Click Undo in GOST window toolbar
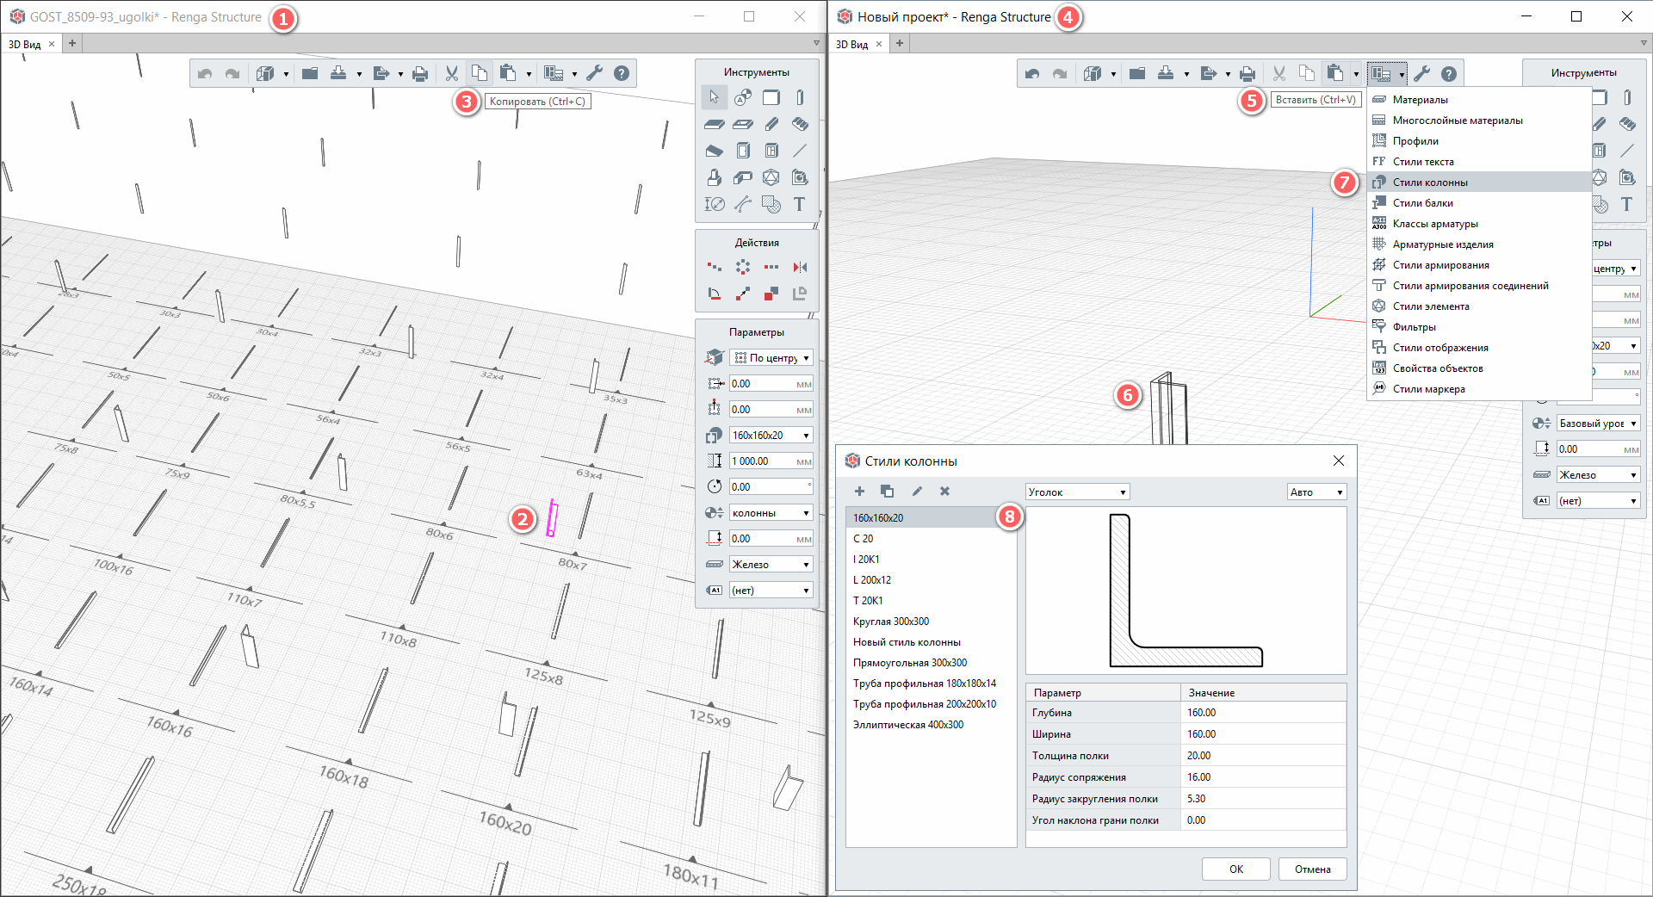 205,74
